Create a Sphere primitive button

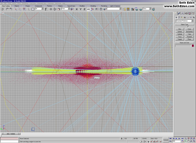180,31
